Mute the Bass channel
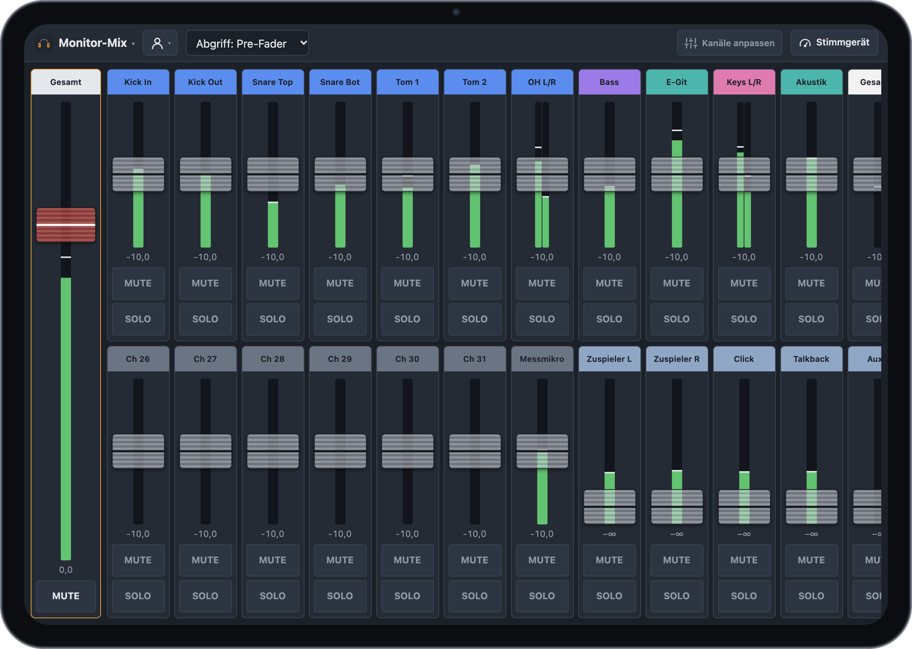 pyautogui.click(x=610, y=283)
